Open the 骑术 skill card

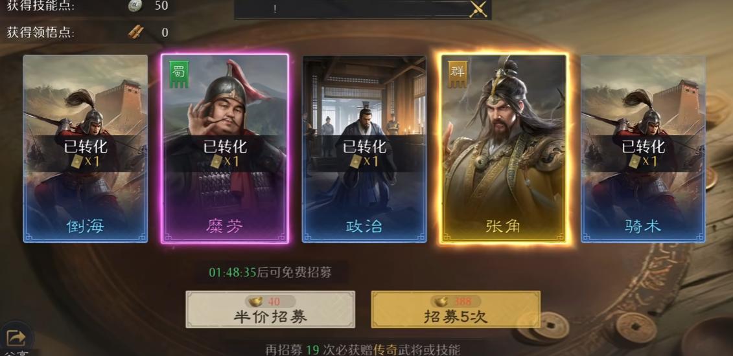tap(643, 148)
